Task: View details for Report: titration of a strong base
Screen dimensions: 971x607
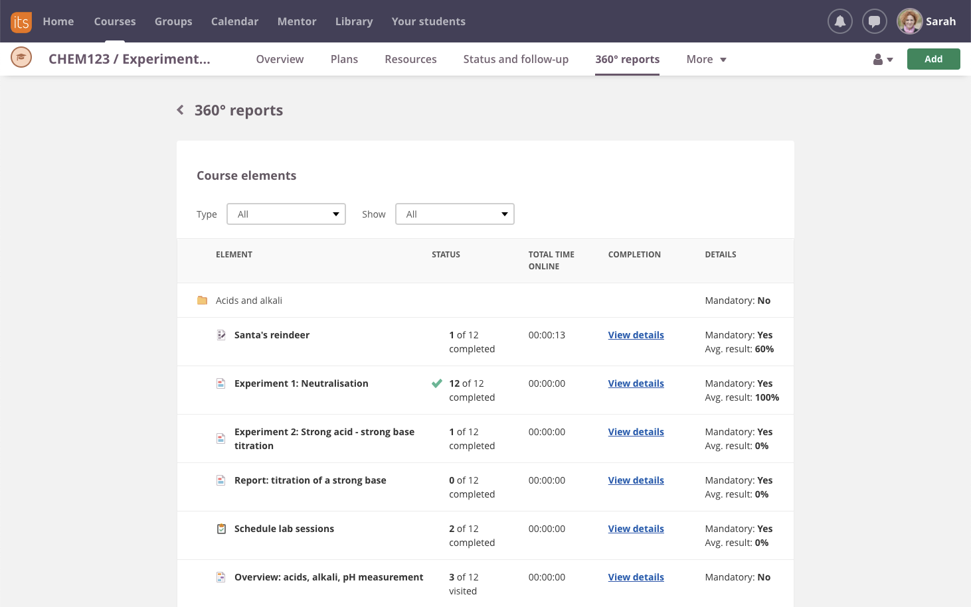Action: pyautogui.click(x=636, y=480)
